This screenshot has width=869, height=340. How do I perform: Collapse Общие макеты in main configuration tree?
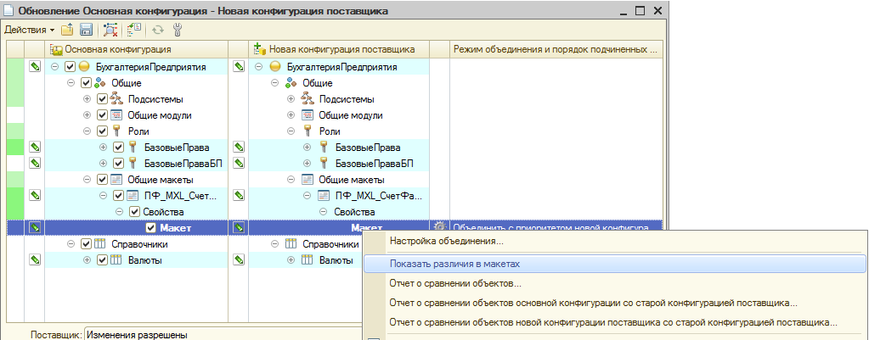[87, 180]
